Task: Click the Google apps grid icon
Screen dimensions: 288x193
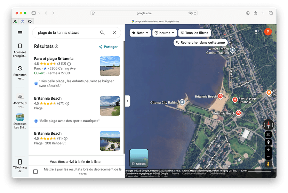Action: click(257, 32)
